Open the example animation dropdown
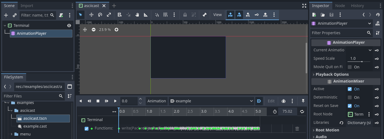This screenshot has height=139, width=384. 211,101
